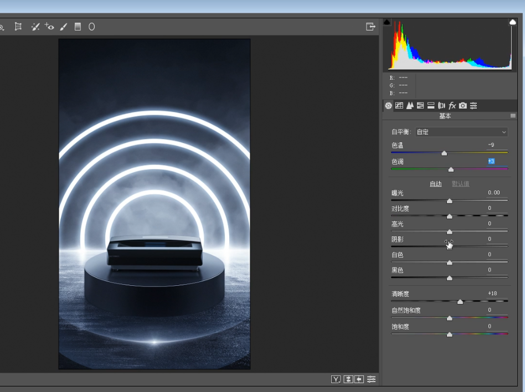Click the open/export icon at toolbar right
This screenshot has height=392, width=525.
click(370, 27)
